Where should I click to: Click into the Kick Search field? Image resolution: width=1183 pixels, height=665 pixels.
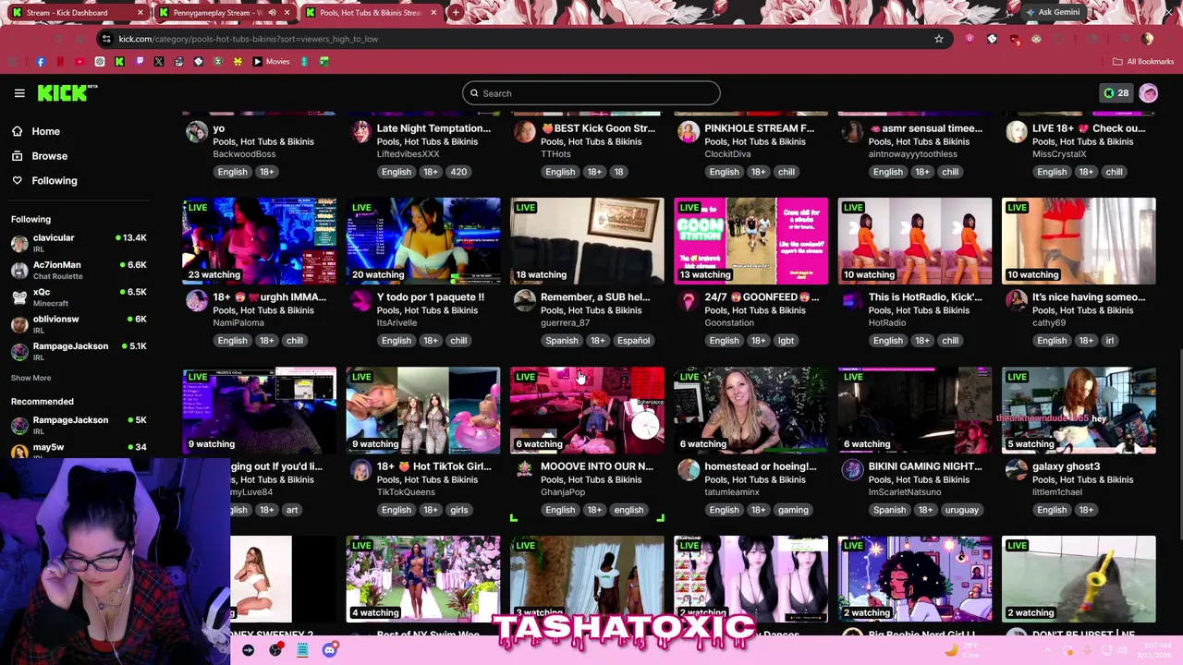[591, 93]
